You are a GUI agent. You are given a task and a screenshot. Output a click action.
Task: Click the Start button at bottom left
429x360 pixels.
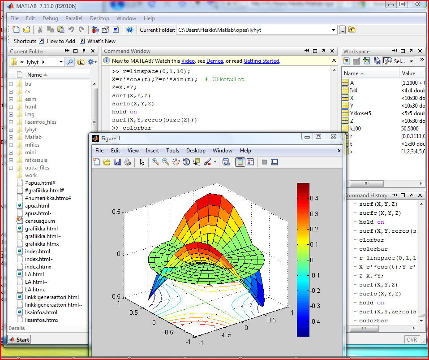[x=19, y=339]
